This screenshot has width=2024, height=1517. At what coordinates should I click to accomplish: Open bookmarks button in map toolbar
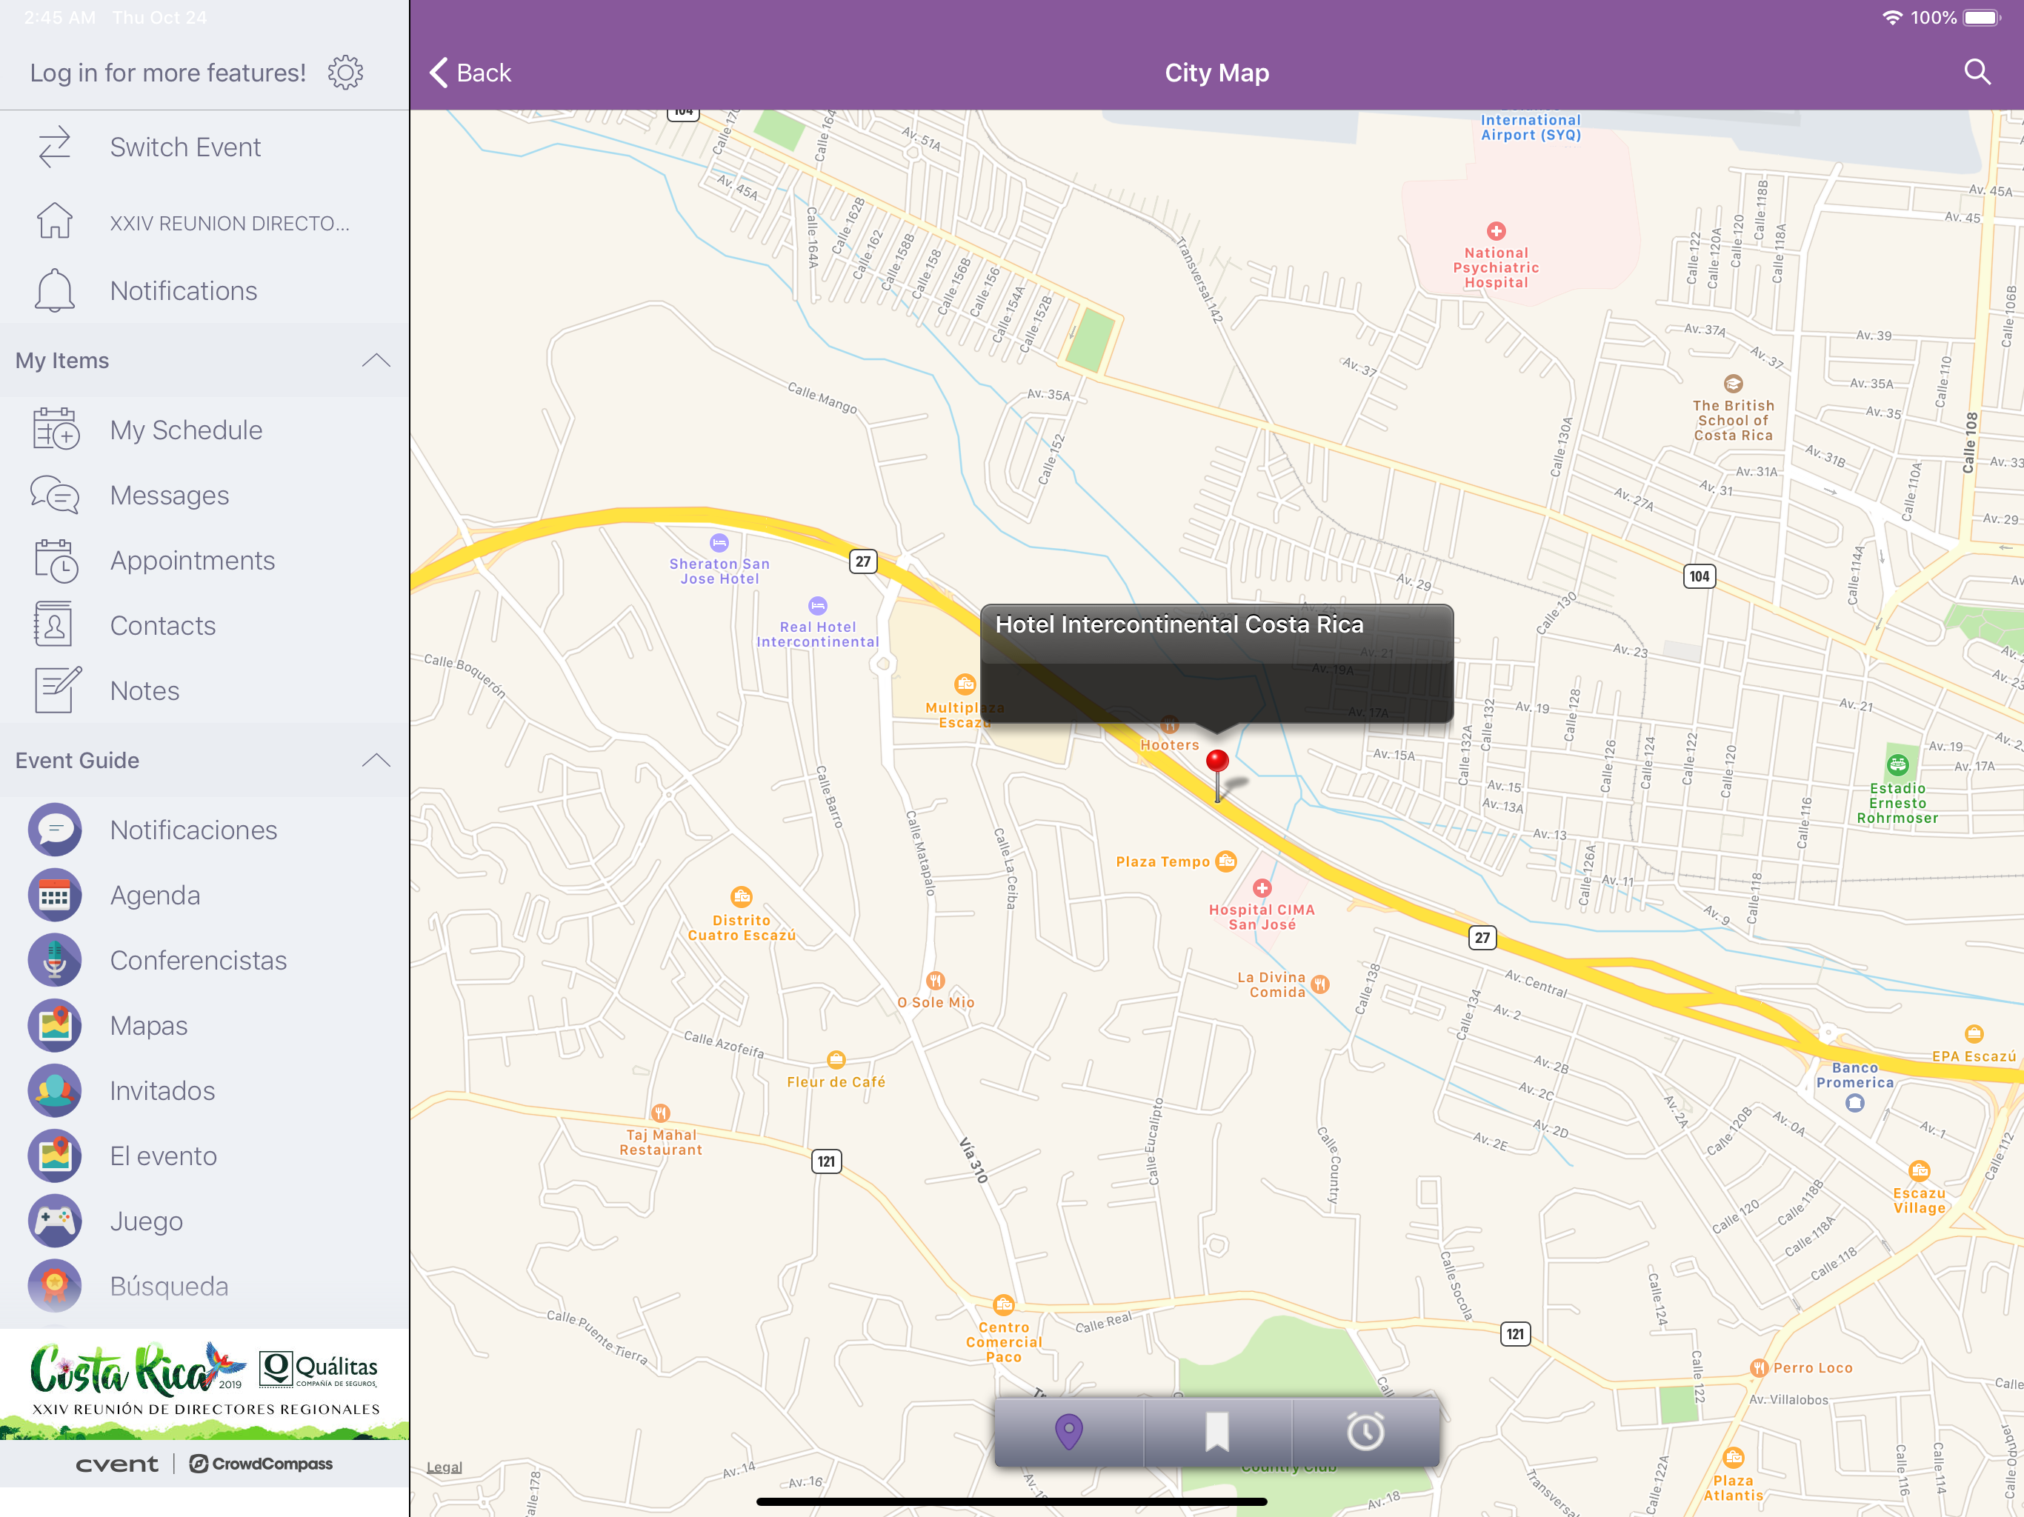1217,1431
